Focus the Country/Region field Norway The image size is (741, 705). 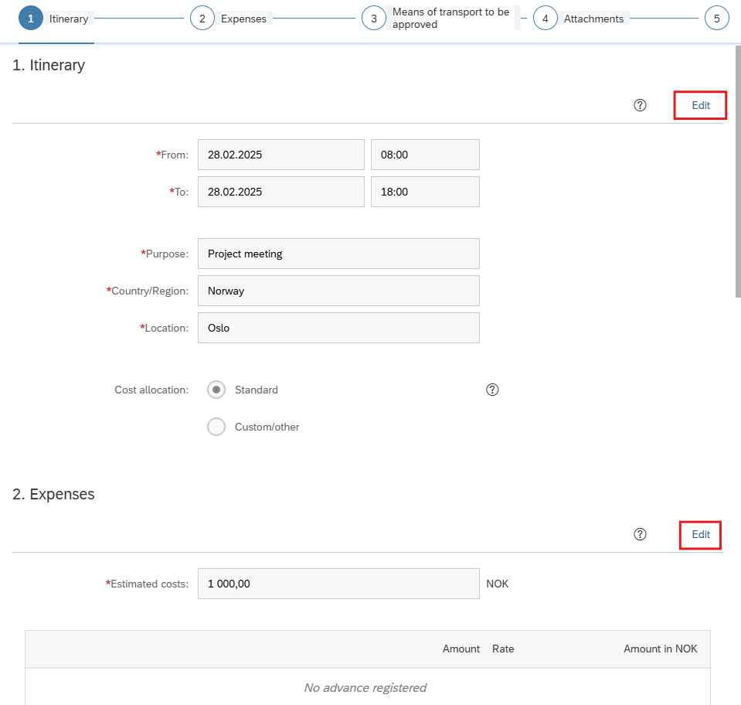(339, 291)
